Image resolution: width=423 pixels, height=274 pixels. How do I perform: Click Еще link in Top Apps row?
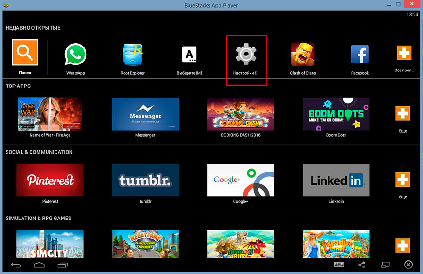pos(403,131)
